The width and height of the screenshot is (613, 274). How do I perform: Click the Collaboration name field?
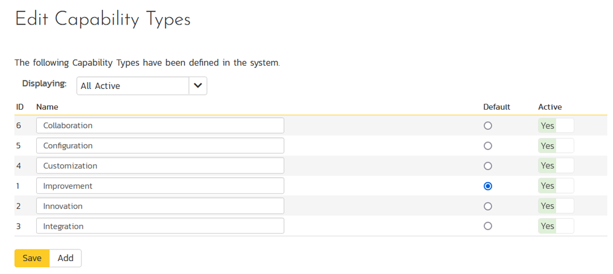tap(160, 126)
